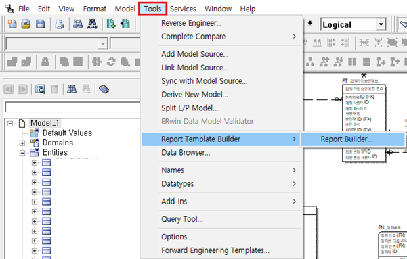Click the space evenly vertically icon
Screen dimensions: 407x259
click(x=378, y=42)
